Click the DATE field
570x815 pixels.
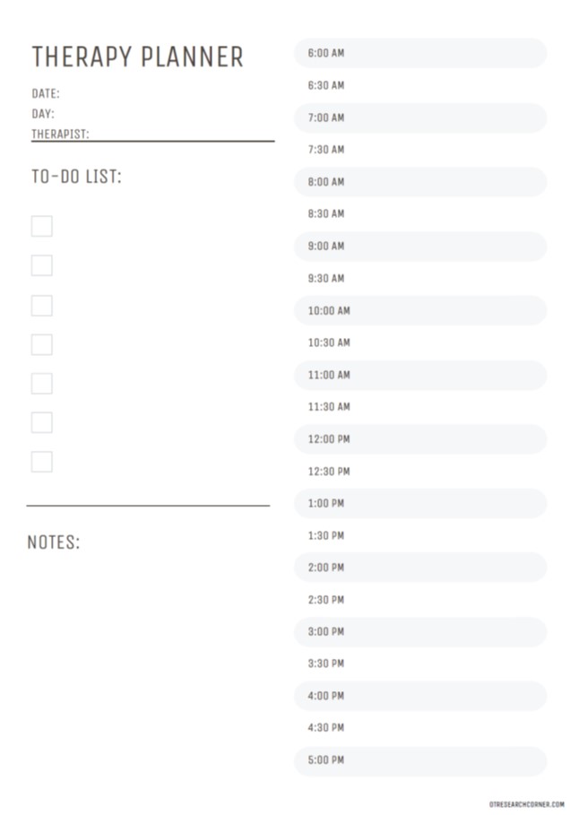tap(161, 93)
